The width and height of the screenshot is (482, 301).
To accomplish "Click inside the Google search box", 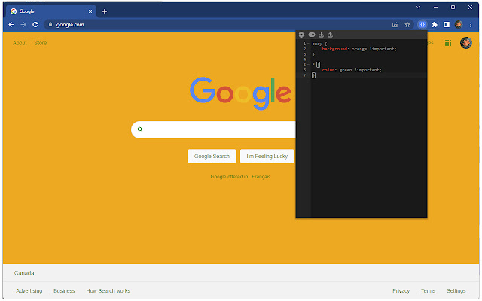I will pyautogui.click(x=215, y=129).
